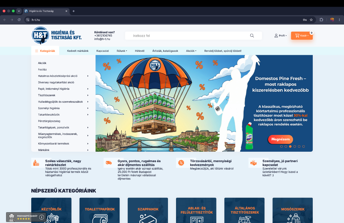
Task: Click the password key icon in address bar
Action: [305, 20]
